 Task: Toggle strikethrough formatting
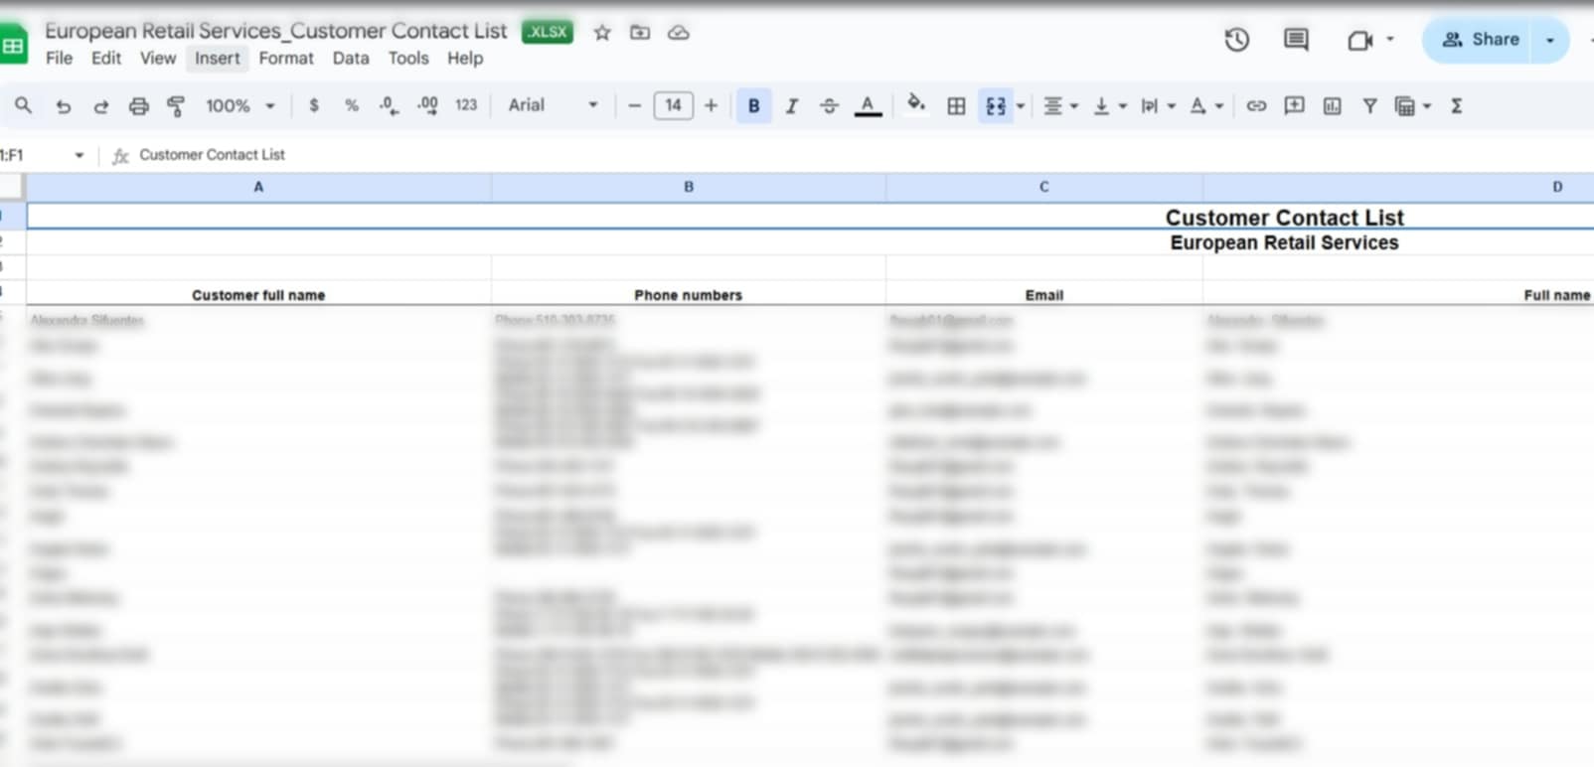click(829, 105)
